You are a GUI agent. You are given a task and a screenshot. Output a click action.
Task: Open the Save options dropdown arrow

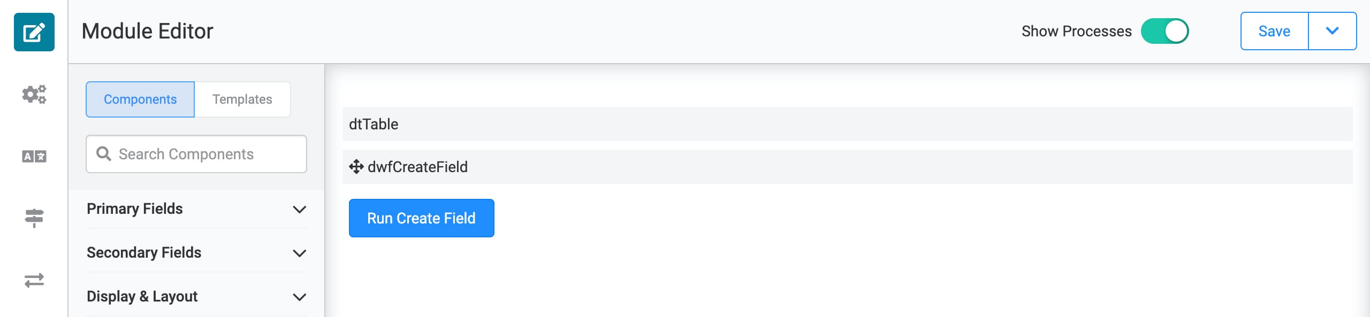click(1333, 31)
